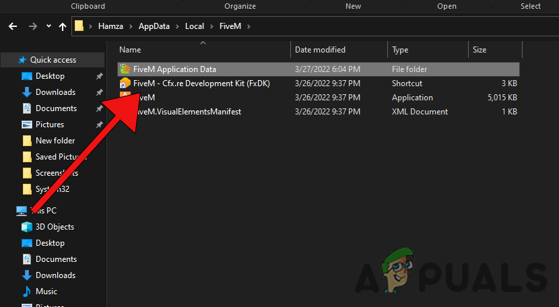The height and width of the screenshot is (307, 559).
Task: Click the Documents page icon in Quick access
Action: (x=27, y=108)
